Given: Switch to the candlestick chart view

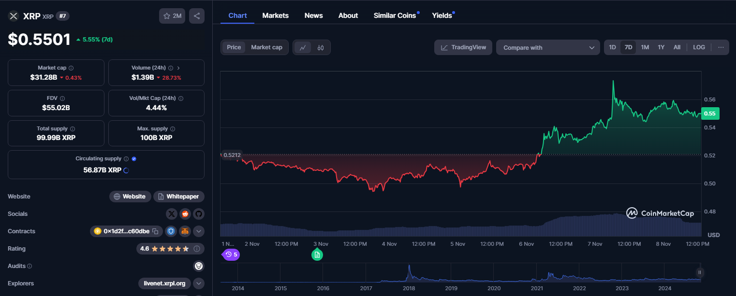Looking at the screenshot, I should click(x=320, y=47).
